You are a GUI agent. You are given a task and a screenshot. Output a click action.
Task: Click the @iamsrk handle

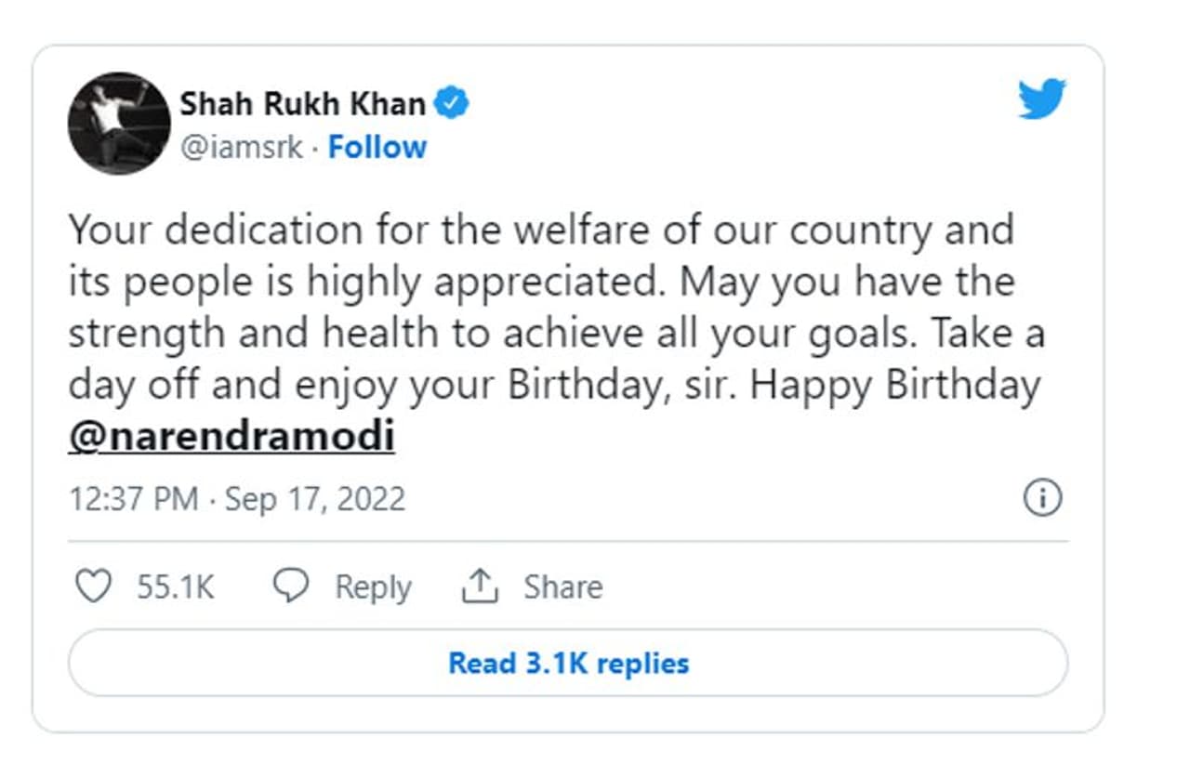point(241,147)
